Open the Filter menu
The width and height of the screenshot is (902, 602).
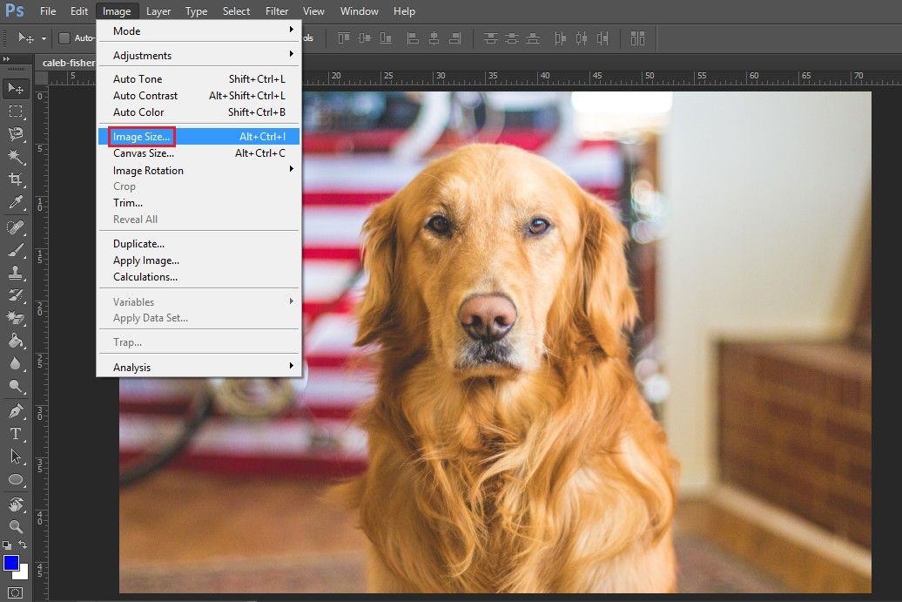277,11
